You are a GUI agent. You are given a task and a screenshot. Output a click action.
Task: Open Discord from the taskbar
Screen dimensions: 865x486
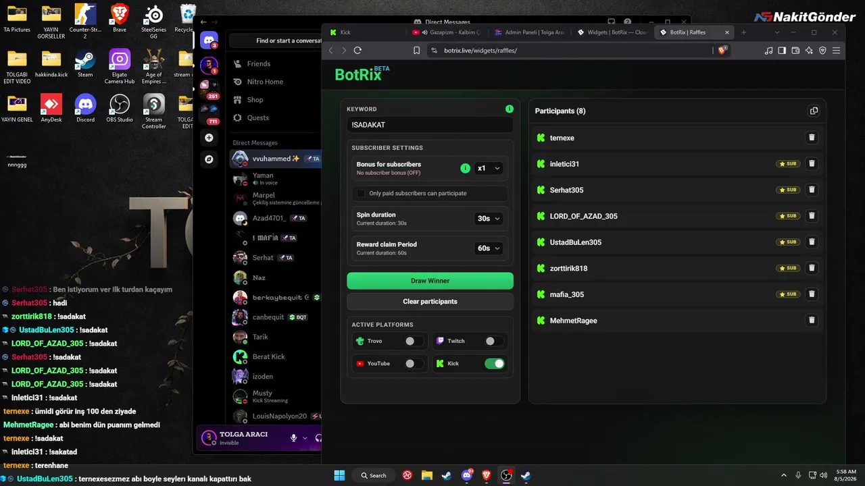pyautogui.click(x=466, y=475)
